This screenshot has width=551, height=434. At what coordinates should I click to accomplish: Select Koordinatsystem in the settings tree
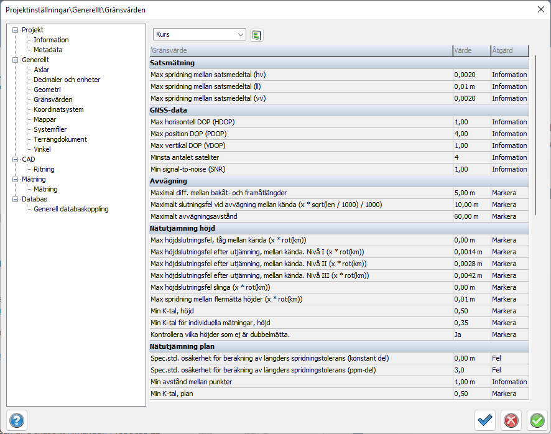click(58, 109)
